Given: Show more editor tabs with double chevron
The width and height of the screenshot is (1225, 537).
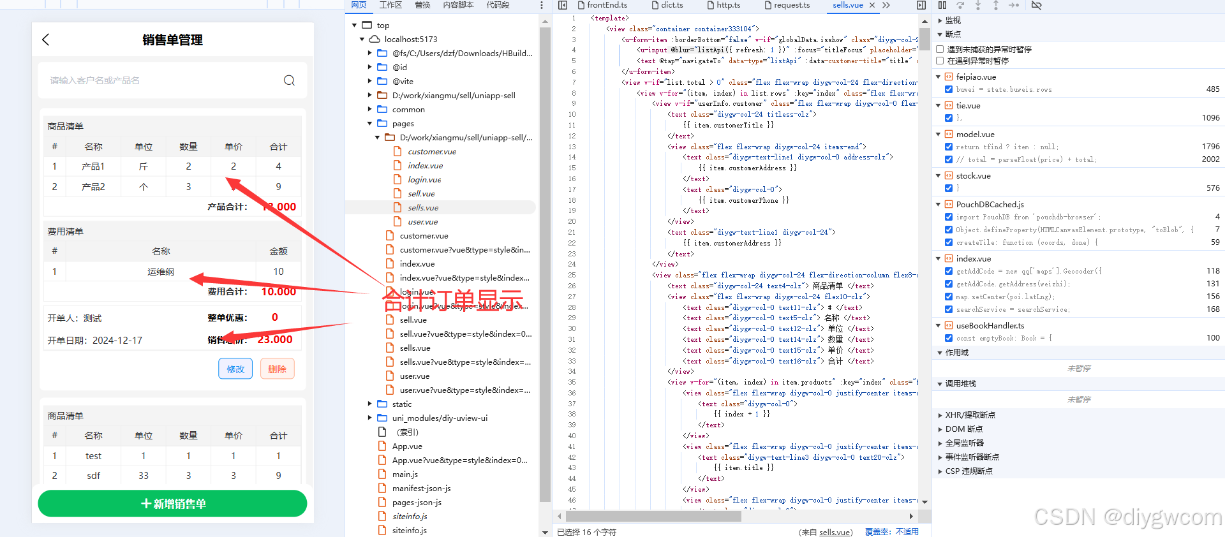Looking at the screenshot, I should point(886,5).
